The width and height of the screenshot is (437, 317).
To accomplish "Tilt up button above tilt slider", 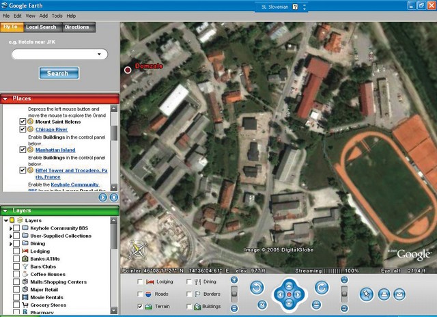I will click(344, 280).
